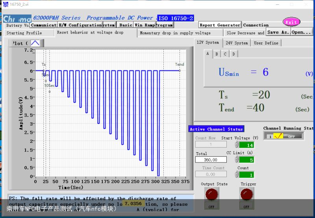This screenshot has width=315, height=218.
Task: Click the plot legend triangle waveform icon
Action: 35,43
